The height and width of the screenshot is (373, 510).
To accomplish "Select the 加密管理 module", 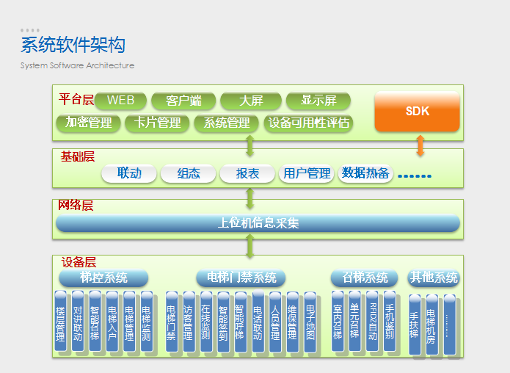I will click(x=89, y=123).
